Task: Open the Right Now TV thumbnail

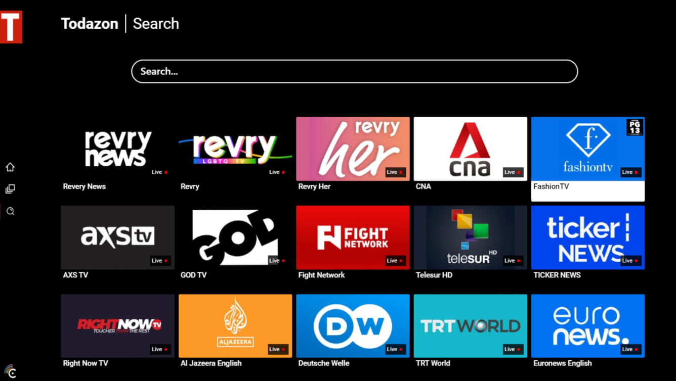Action: (x=117, y=326)
